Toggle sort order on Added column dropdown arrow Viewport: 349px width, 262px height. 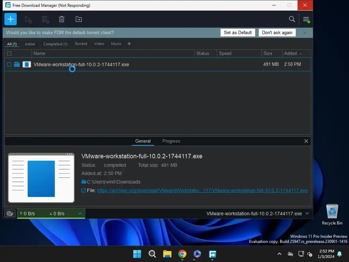(x=301, y=54)
